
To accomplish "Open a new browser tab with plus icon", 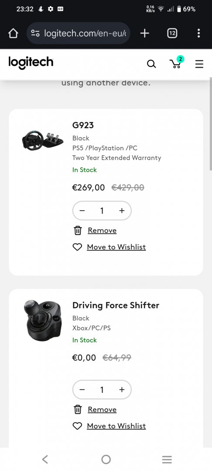I will [145, 33].
